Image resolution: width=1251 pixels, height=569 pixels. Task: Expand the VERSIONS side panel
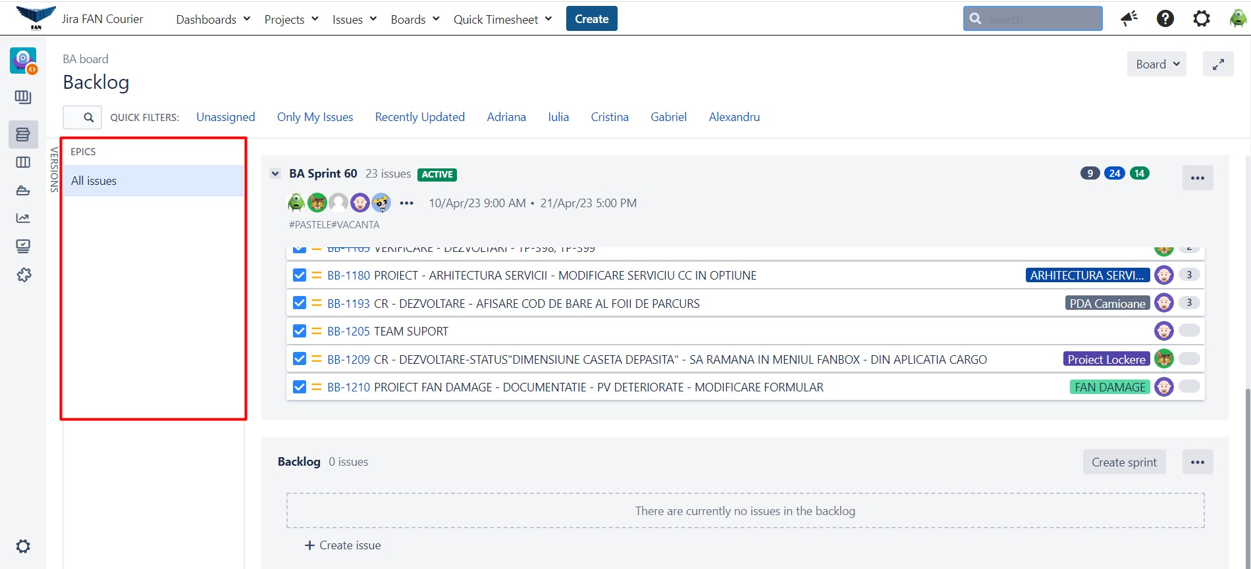coord(54,169)
